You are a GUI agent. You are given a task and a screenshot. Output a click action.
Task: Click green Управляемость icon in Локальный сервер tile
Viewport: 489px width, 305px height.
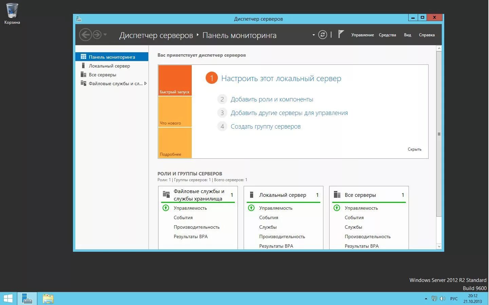(x=251, y=208)
